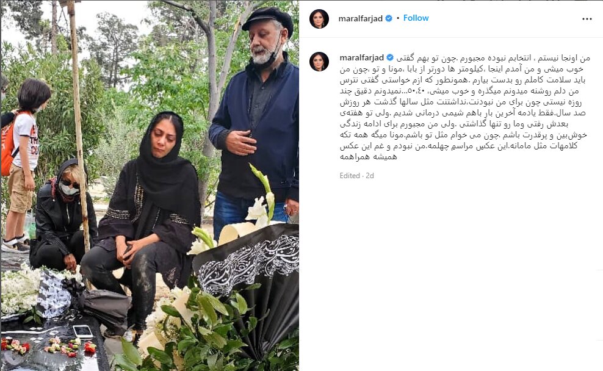Viewport: 603px width, 371px height.
Task: Follow the maralfarjad account
Action: tap(416, 18)
